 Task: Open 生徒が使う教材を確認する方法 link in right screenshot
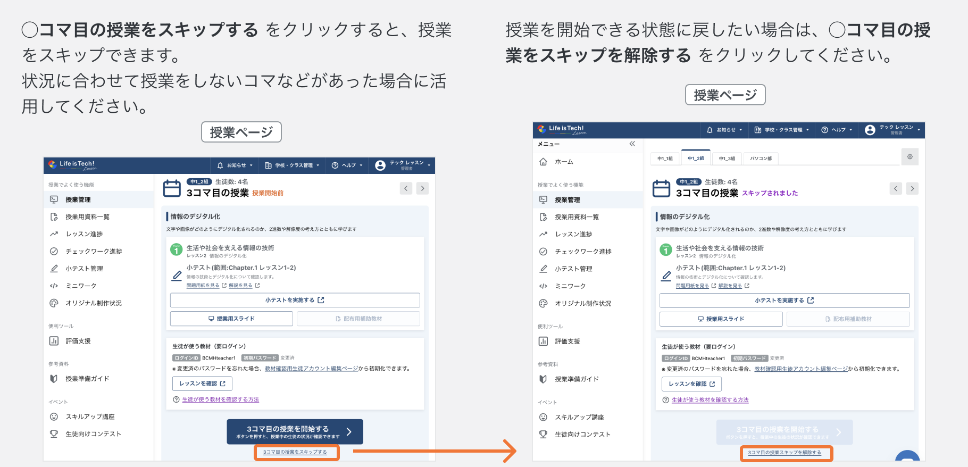click(x=710, y=400)
